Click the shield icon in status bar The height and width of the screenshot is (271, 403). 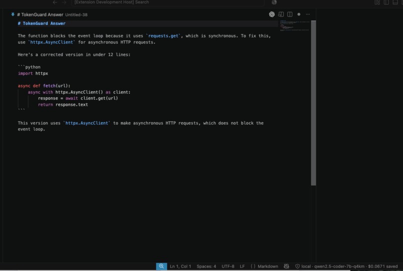click(297, 266)
